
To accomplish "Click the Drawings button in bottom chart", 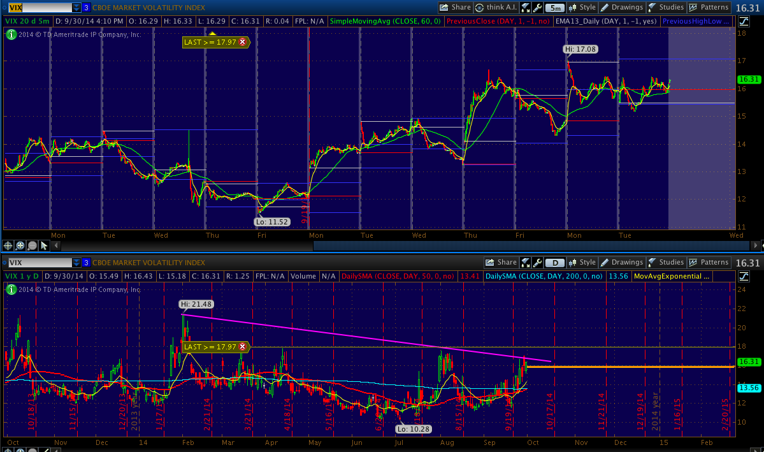I will tap(621, 263).
